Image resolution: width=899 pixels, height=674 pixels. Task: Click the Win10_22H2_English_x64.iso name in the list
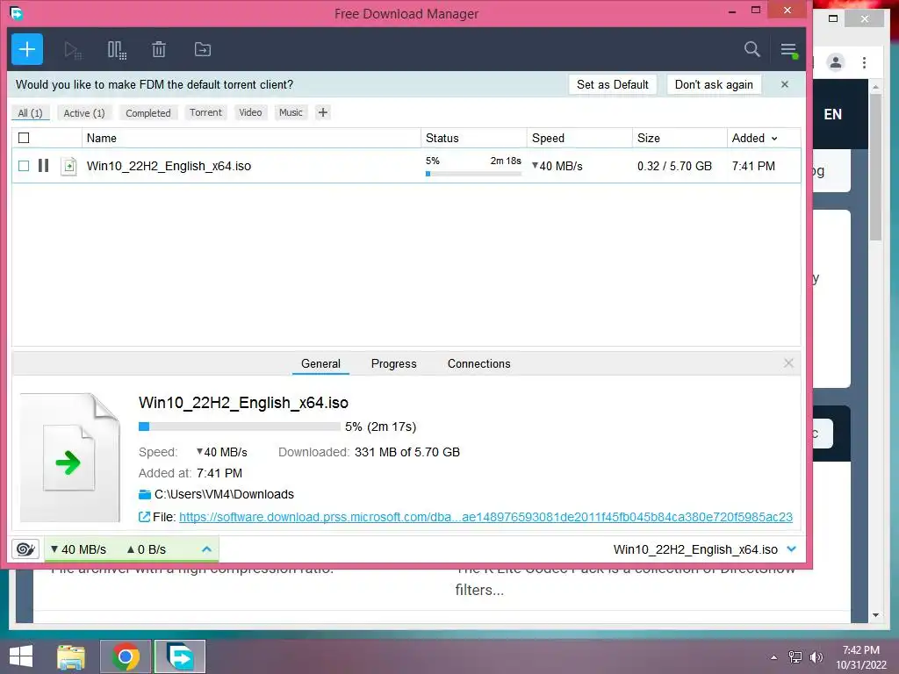tap(169, 166)
